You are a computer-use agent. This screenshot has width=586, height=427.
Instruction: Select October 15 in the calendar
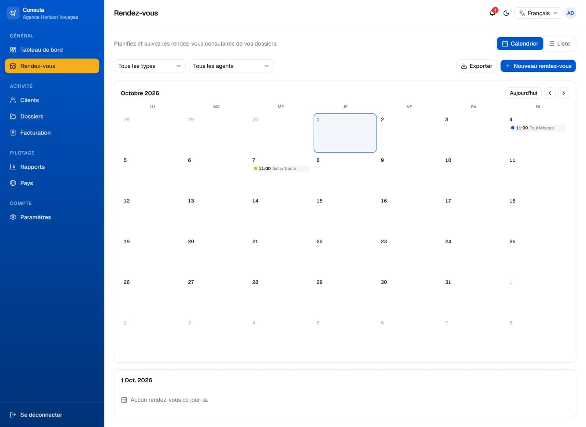tap(345, 214)
